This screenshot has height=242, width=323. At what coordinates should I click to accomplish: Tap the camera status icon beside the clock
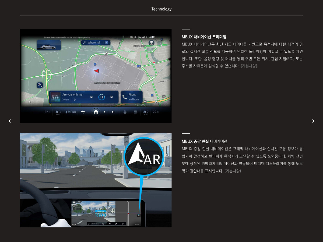point(131,37)
